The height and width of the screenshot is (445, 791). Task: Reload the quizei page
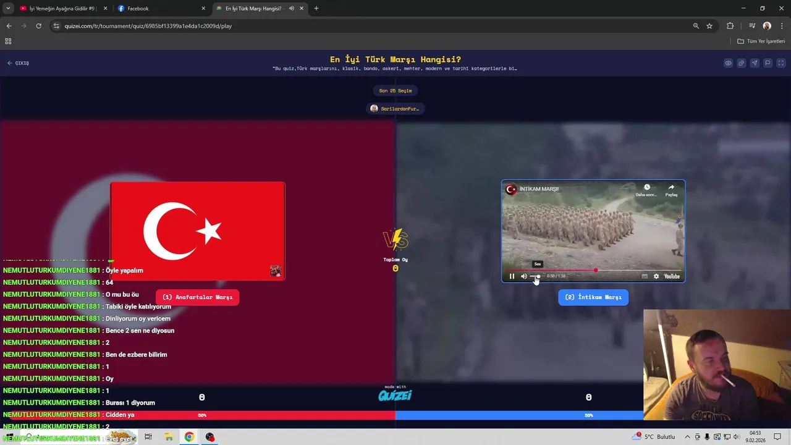(x=38, y=26)
